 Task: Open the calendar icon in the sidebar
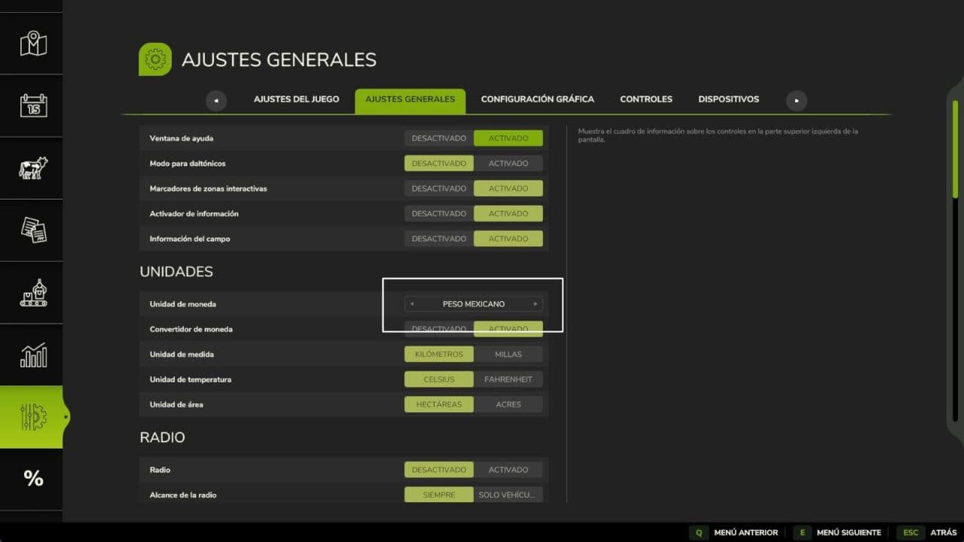coord(33,105)
